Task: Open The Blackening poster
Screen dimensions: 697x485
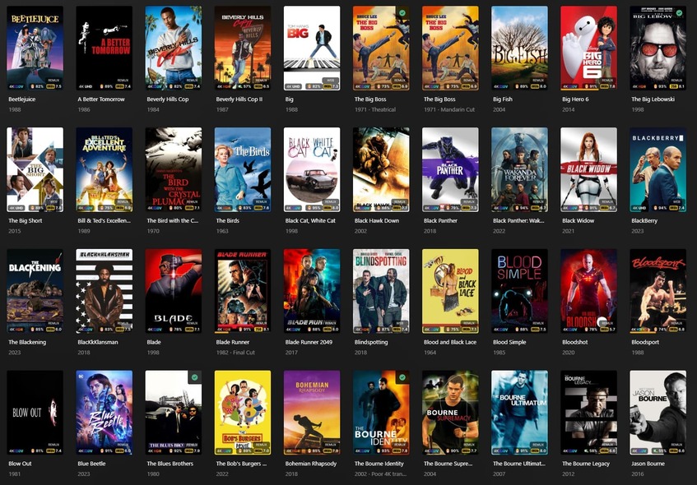Action: 35,291
